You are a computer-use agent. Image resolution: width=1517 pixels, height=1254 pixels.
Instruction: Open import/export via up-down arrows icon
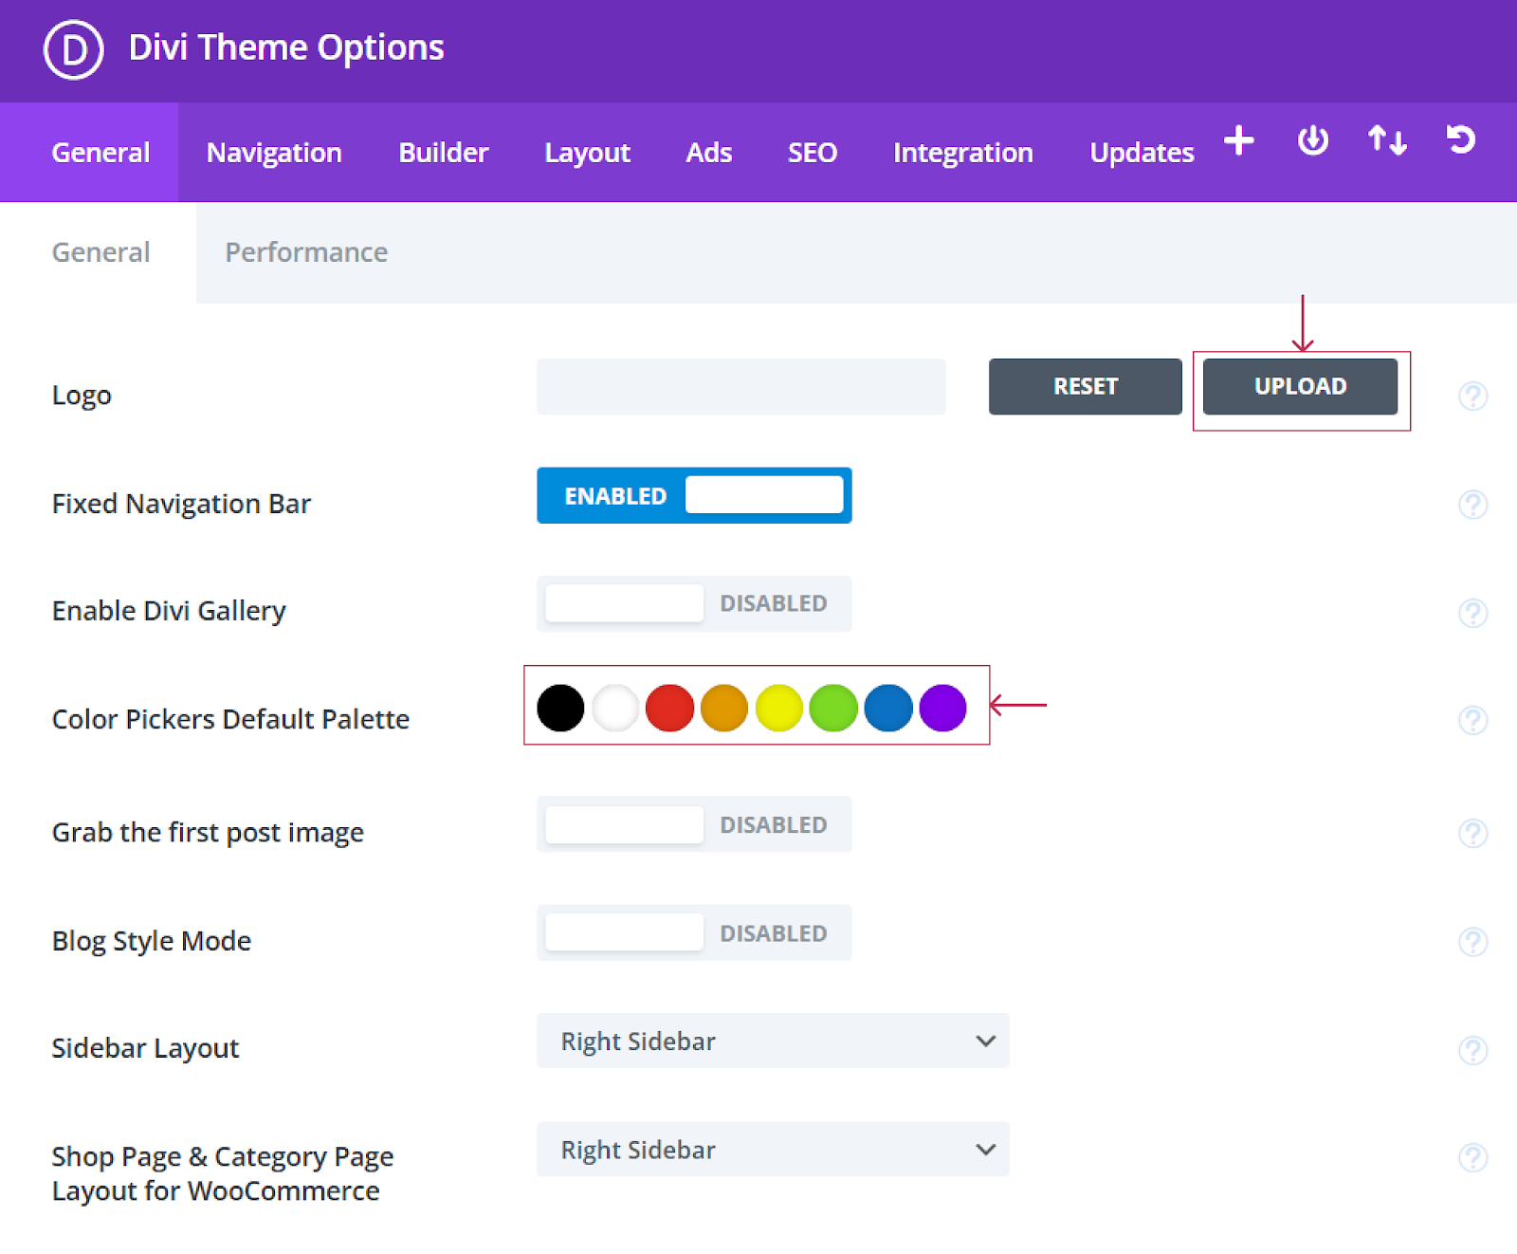coord(1387,140)
